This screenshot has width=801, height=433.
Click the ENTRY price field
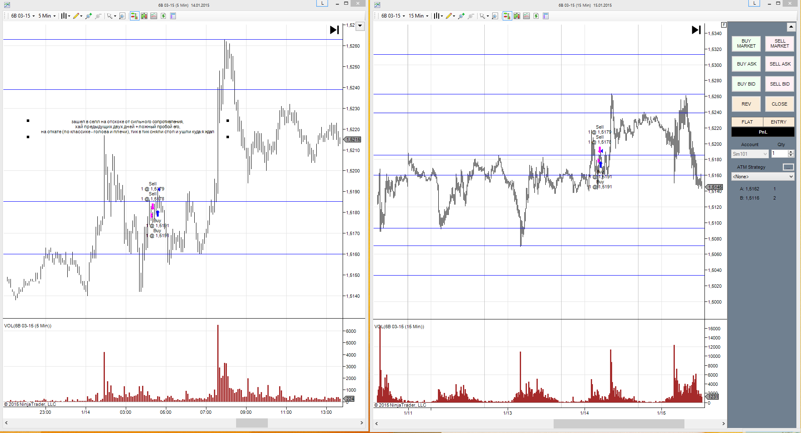point(779,122)
